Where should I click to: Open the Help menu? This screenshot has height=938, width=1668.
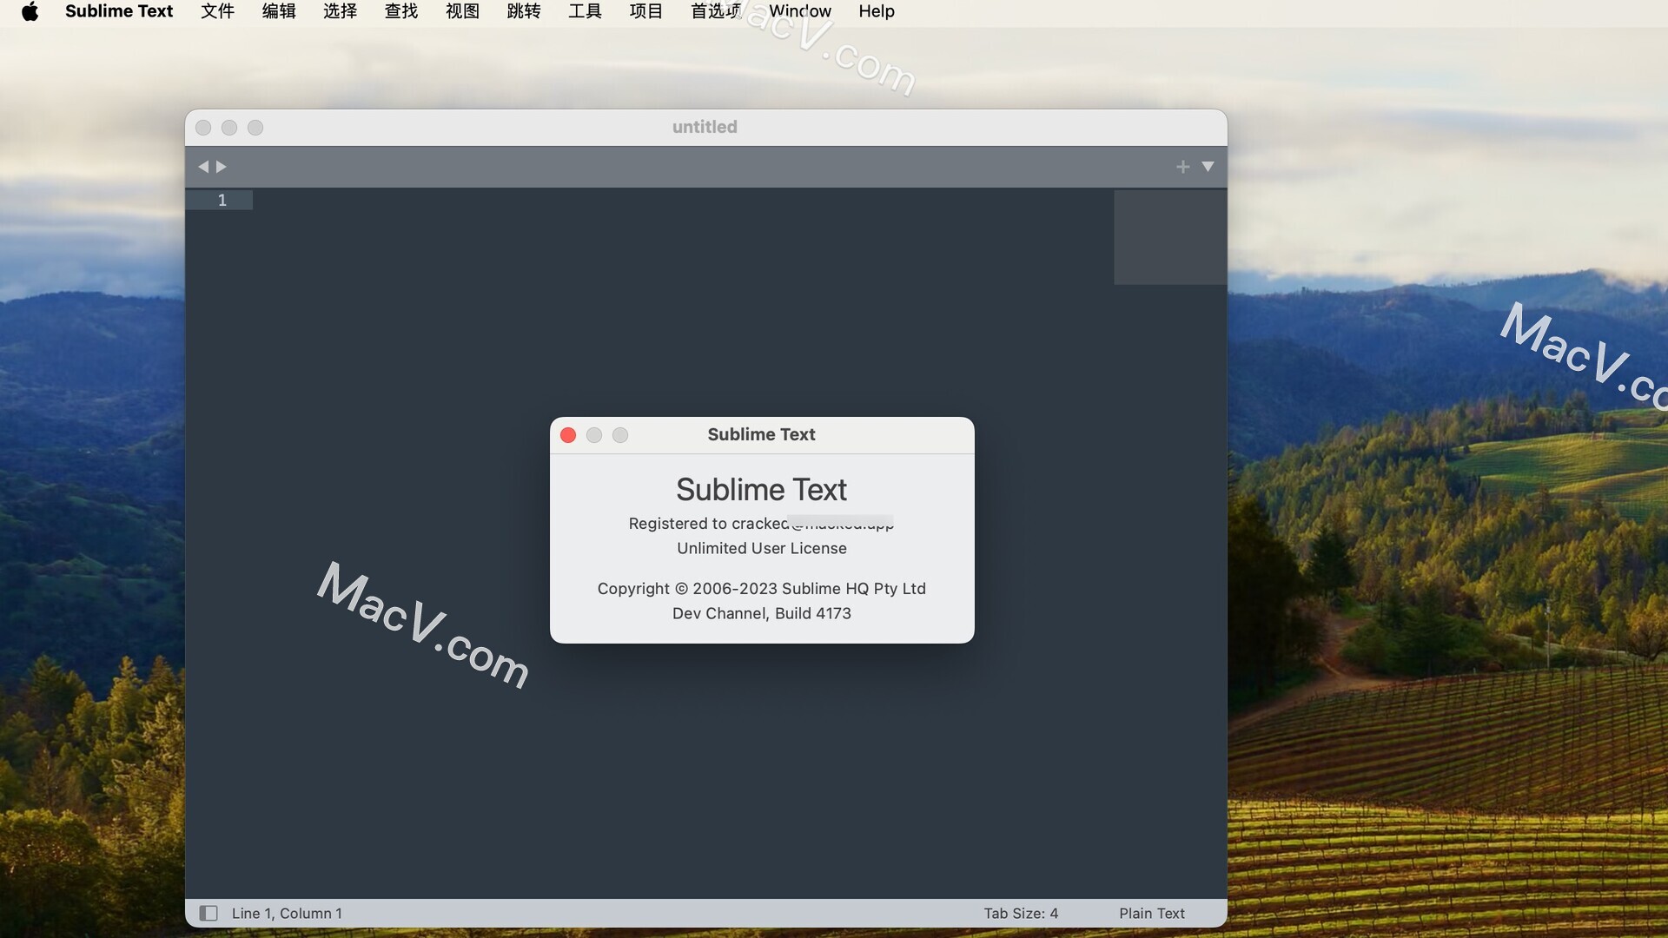click(x=876, y=11)
